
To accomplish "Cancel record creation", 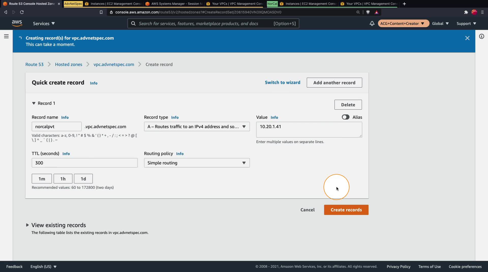I will coord(308,210).
